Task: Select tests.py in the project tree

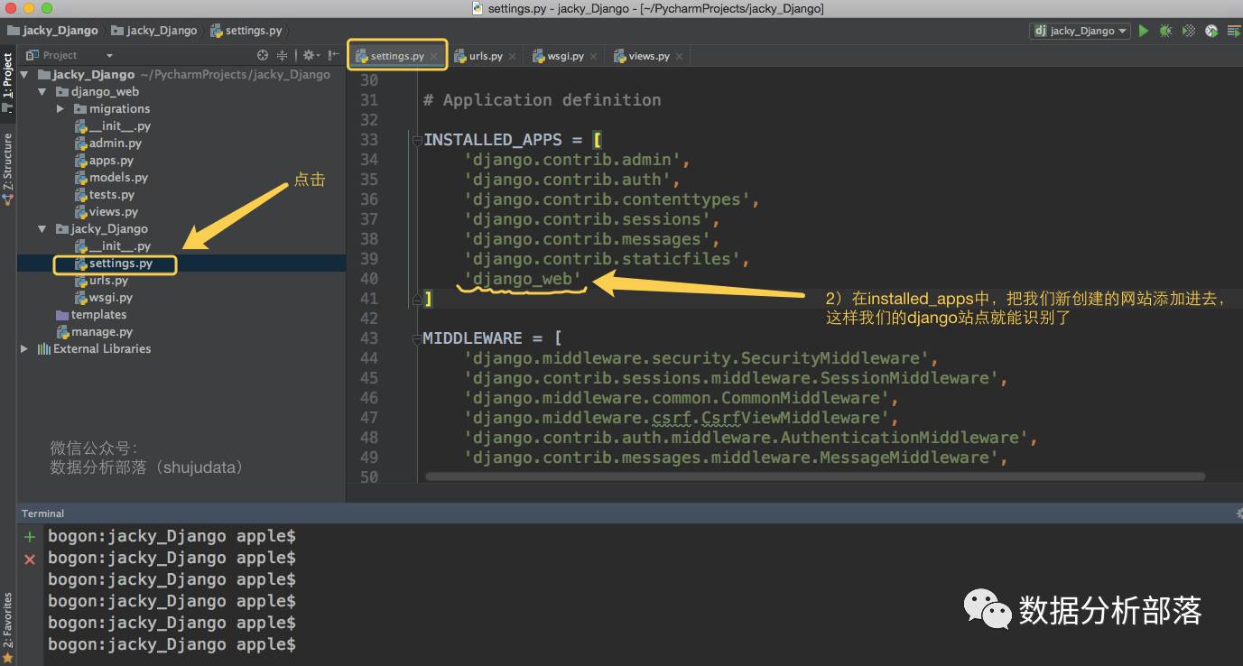Action: tap(105, 195)
